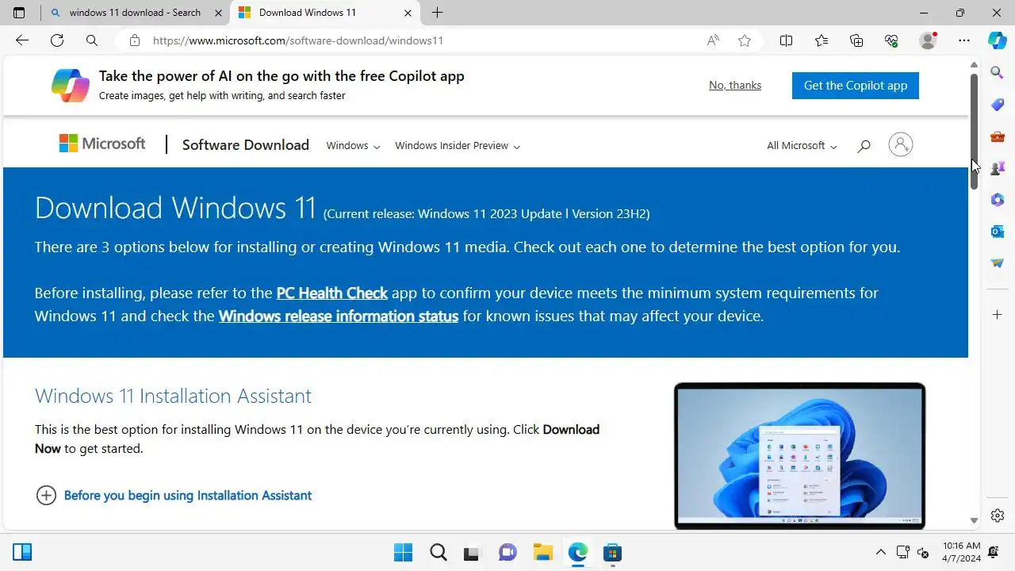This screenshot has width=1015, height=571.
Task: Expand Windows Insider Preview dropdown
Action: (458, 146)
